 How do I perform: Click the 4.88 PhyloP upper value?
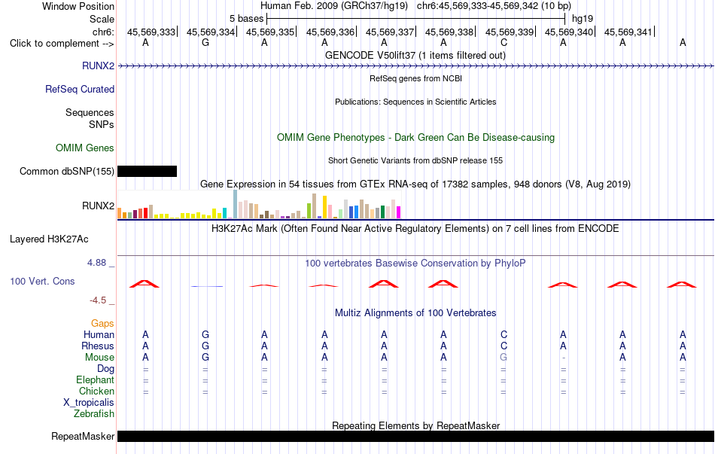point(96,263)
